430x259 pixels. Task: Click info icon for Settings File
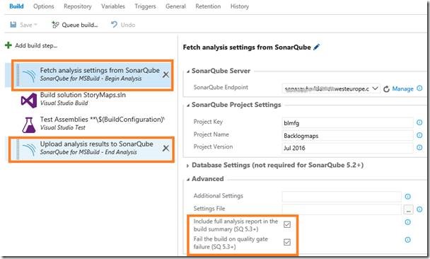(x=419, y=209)
